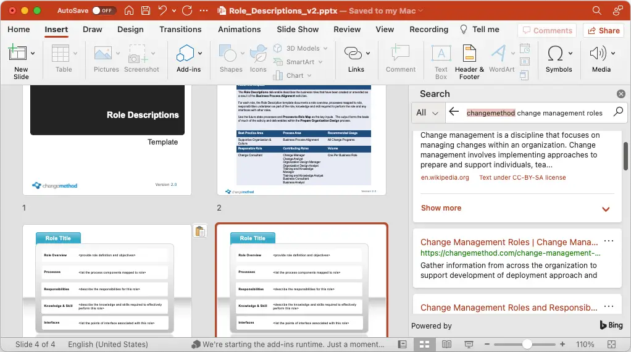Open the Design tab
The width and height of the screenshot is (631, 352).
tap(130, 30)
